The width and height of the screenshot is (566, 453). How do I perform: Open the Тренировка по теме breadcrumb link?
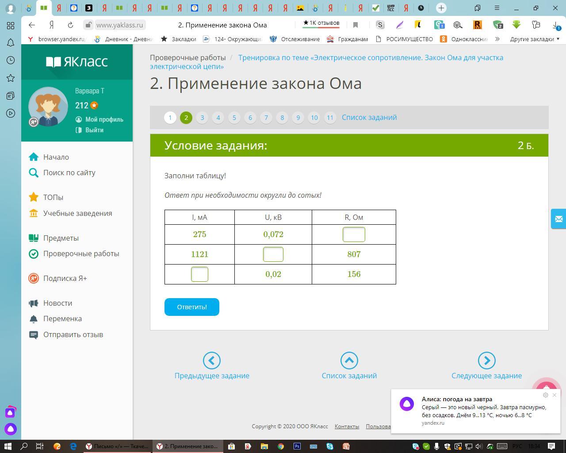click(x=326, y=62)
